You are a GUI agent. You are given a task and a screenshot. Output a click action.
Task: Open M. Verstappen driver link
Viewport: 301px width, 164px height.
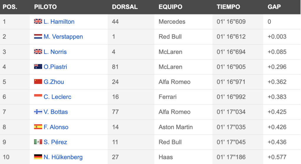click(x=63, y=36)
